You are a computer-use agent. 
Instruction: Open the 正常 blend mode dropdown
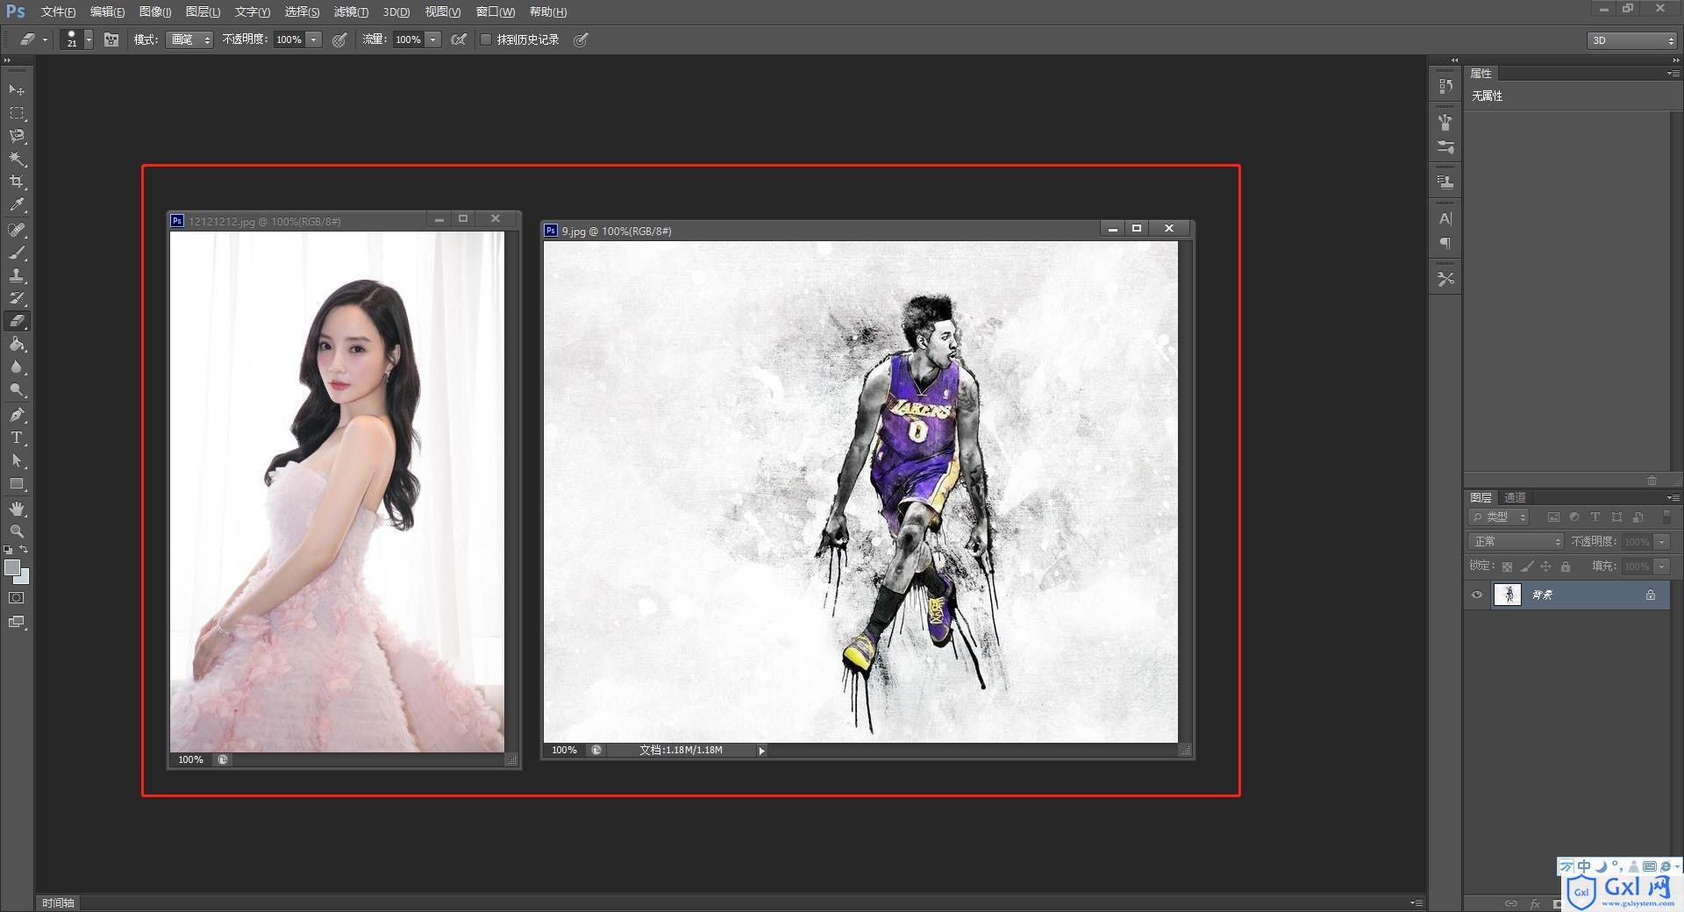click(x=1516, y=542)
